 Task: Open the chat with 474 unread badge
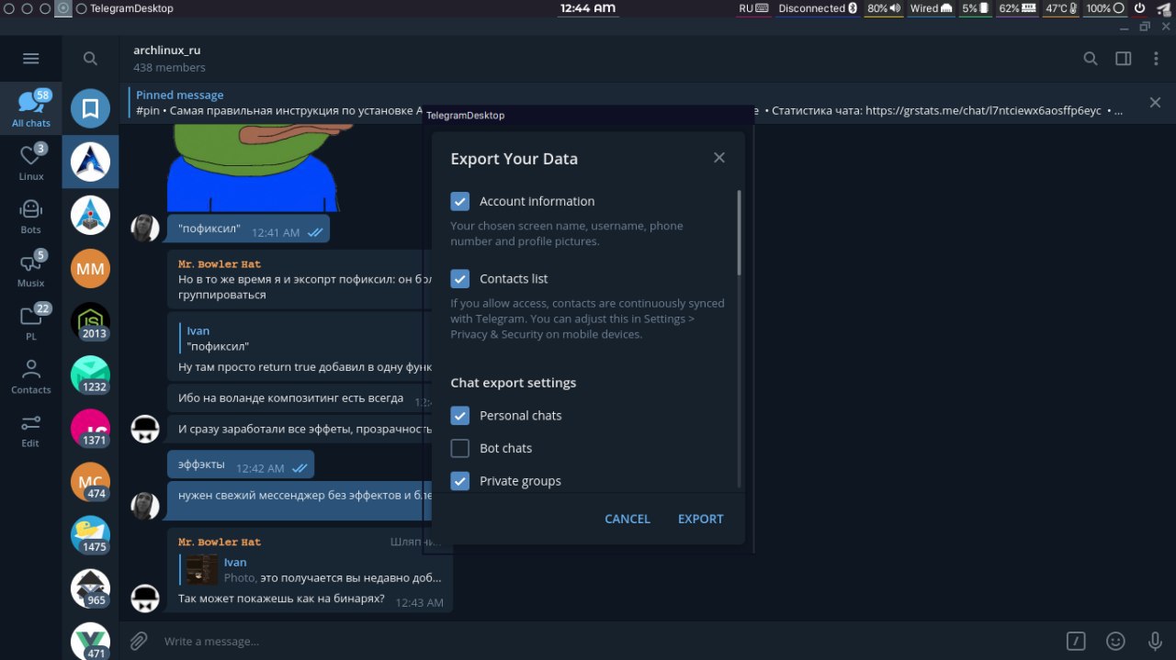(90, 482)
